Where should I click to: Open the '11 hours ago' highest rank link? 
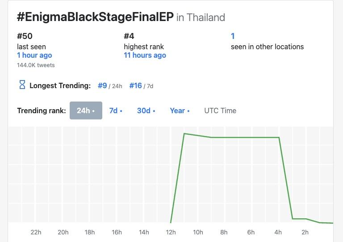pos(145,55)
